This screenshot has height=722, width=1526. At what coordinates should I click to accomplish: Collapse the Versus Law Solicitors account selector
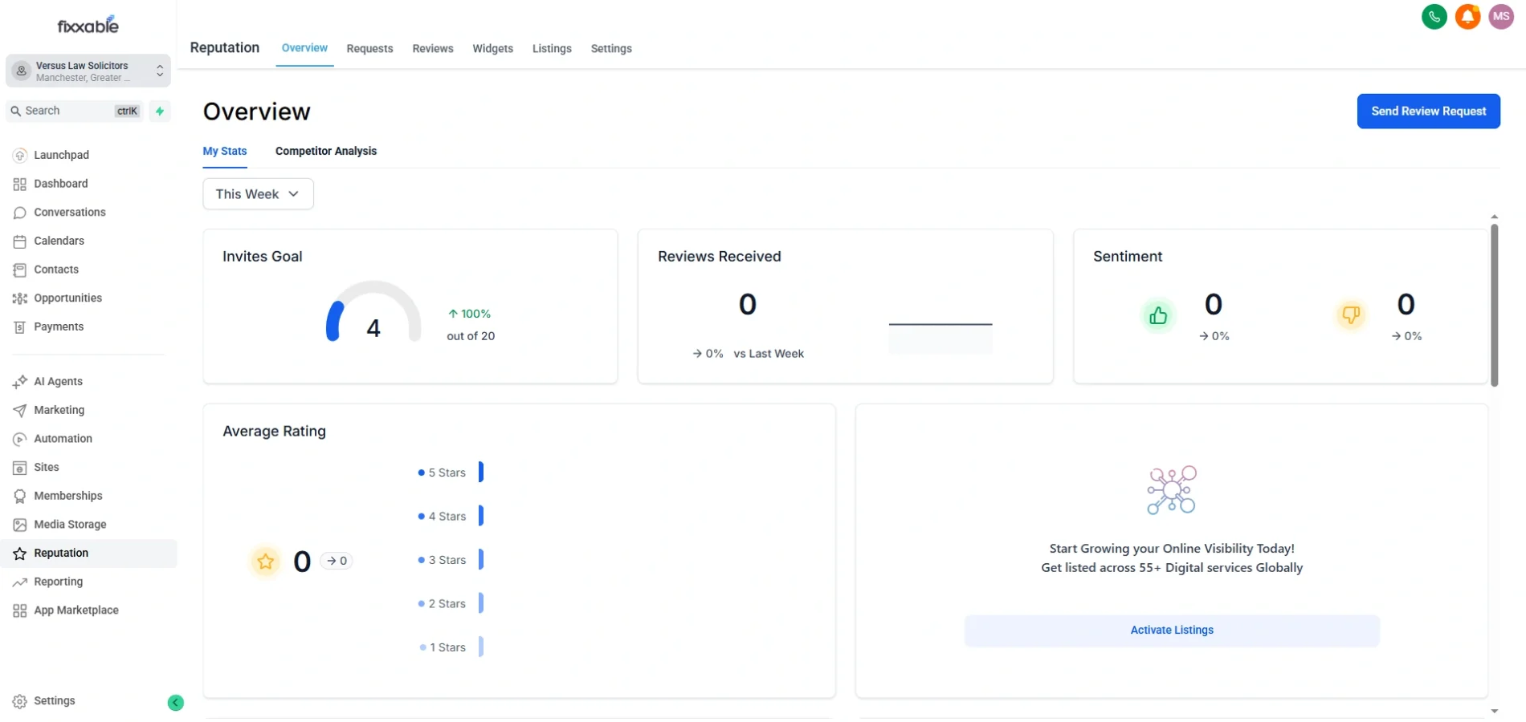[160, 70]
